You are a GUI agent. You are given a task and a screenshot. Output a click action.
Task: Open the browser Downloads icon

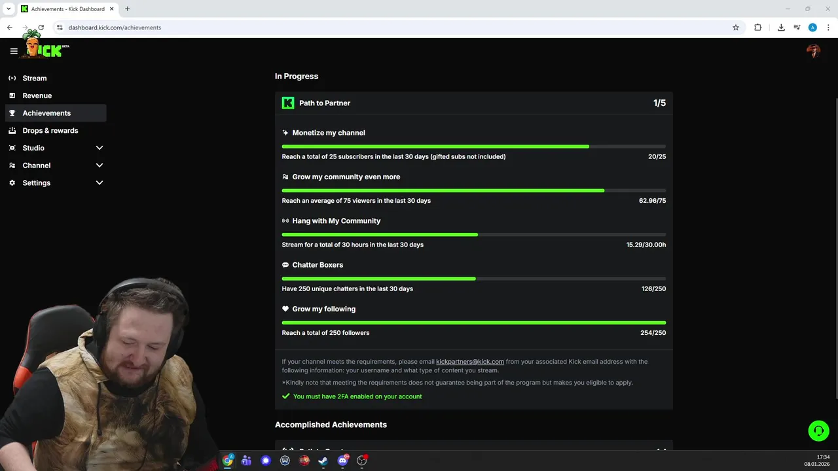[x=781, y=27]
